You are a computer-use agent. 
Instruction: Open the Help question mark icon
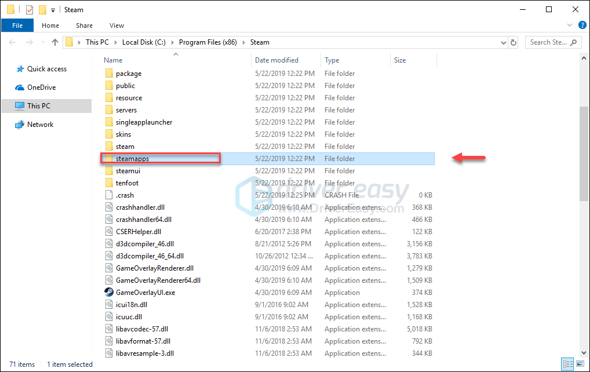[582, 25]
